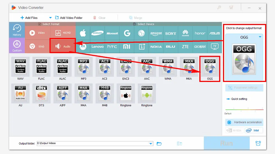Open the output folder path dropdown
The height and width of the screenshot is (154, 275).
(151, 144)
